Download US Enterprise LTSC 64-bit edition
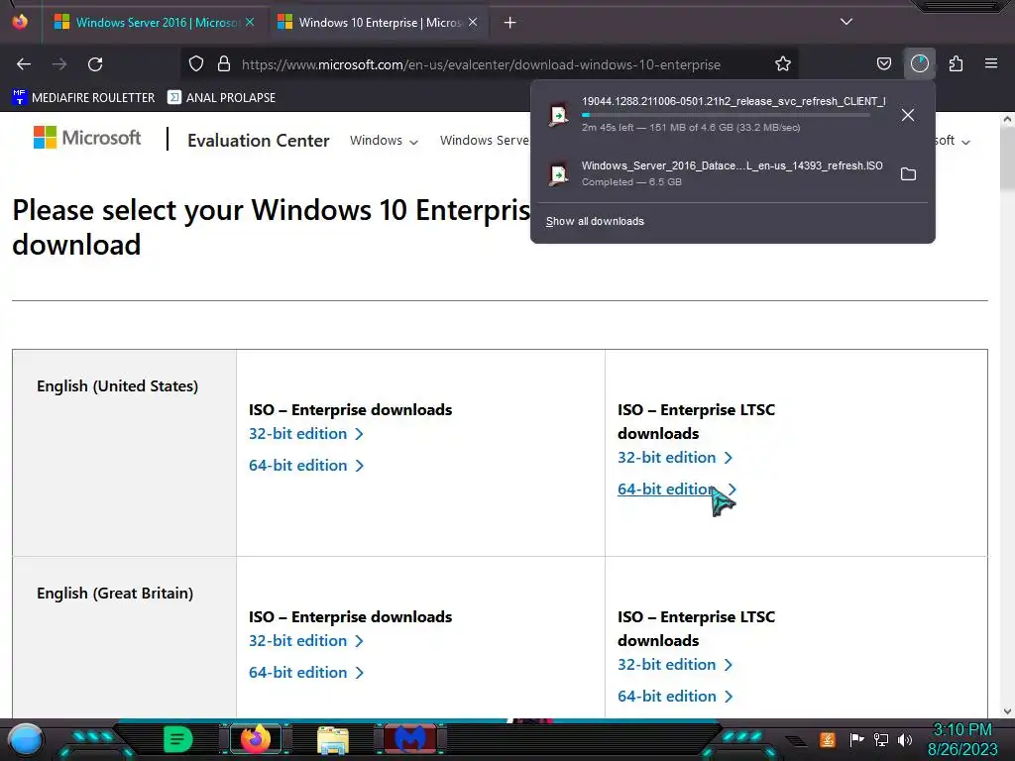This screenshot has width=1015, height=761. click(675, 489)
